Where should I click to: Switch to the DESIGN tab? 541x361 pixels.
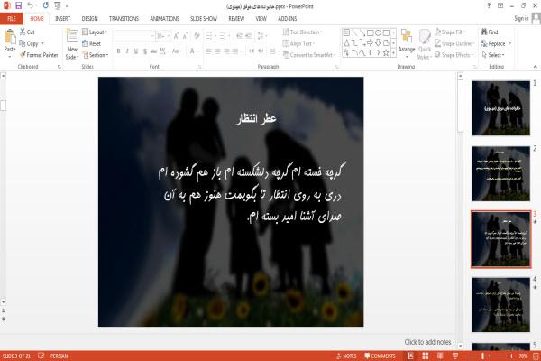tap(89, 19)
